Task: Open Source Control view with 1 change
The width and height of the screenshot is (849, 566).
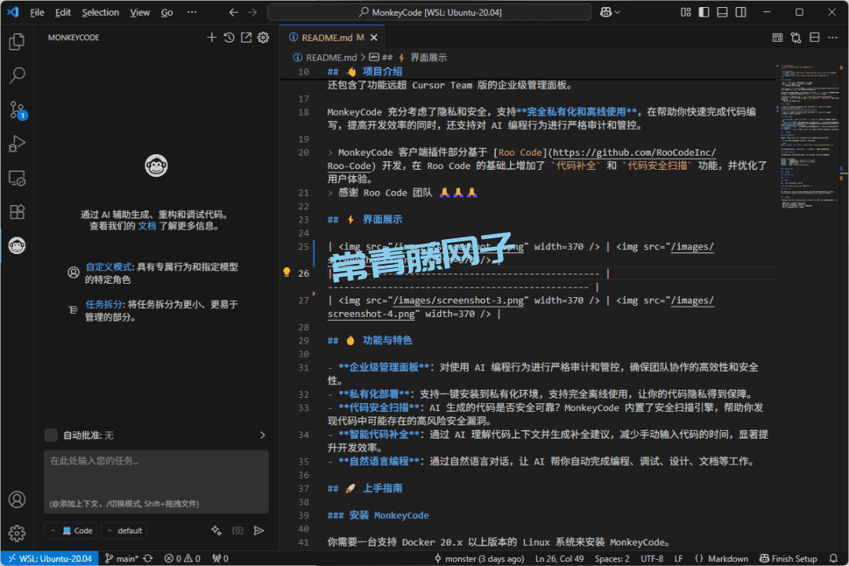Action: pos(17,110)
